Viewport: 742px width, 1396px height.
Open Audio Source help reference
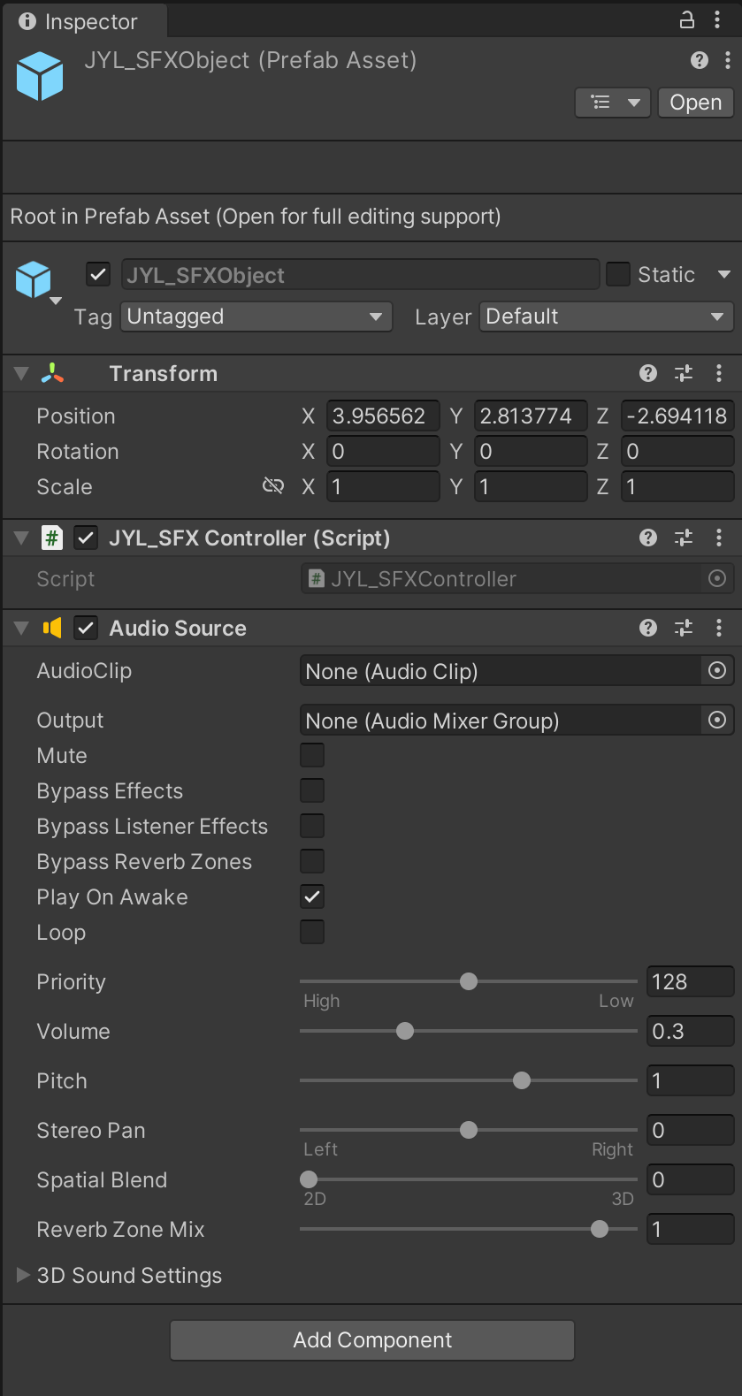pyautogui.click(x=648, y=628)
